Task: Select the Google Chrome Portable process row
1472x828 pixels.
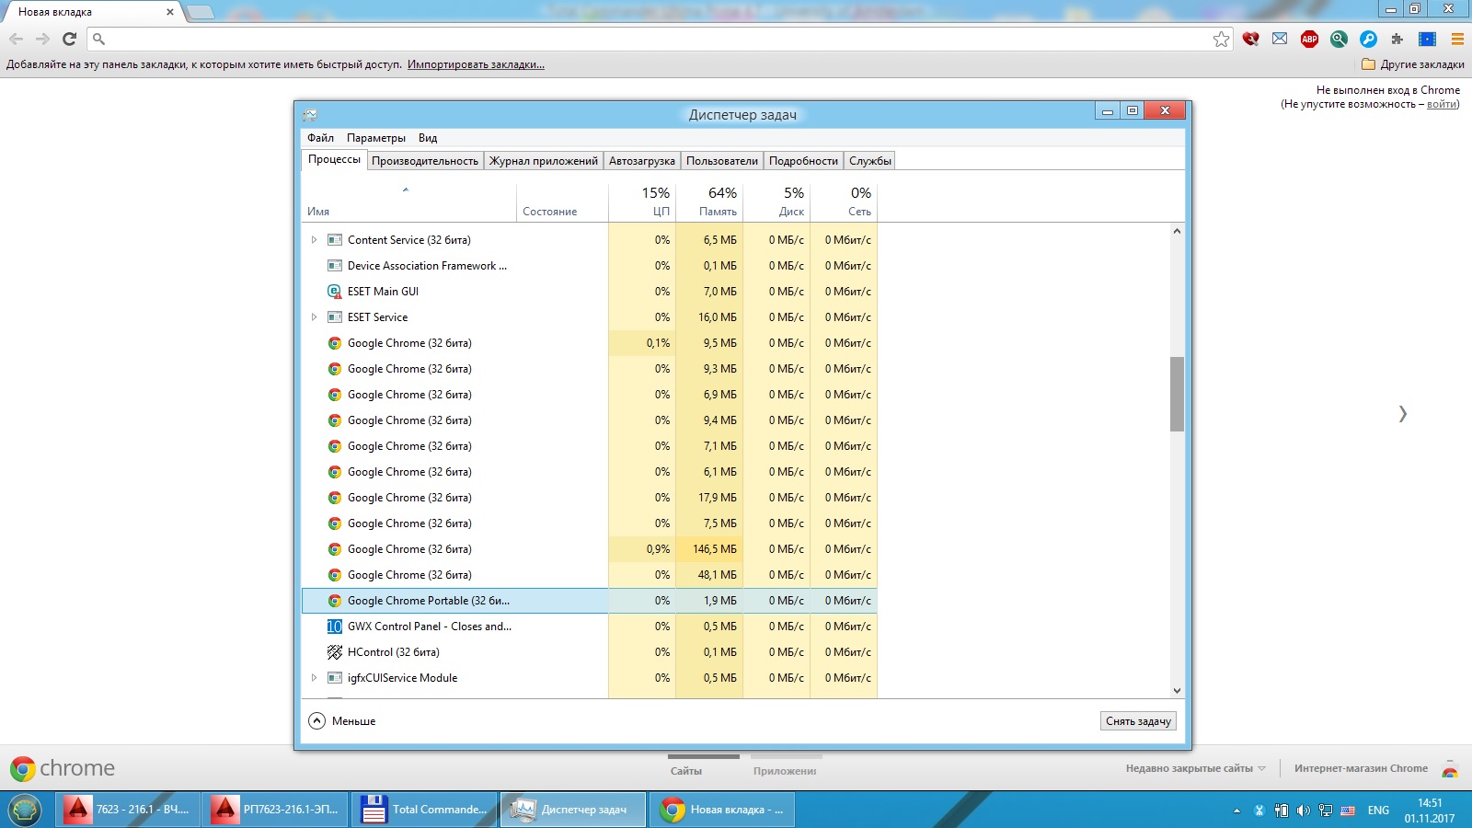Action: 590,601
